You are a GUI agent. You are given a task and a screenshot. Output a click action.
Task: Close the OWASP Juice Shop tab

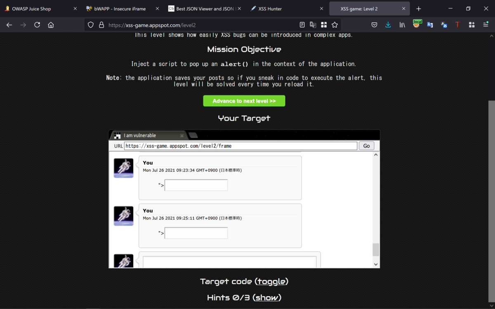coord(75,9)
